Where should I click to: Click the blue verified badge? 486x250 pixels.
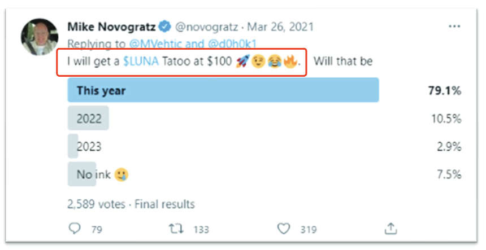click(165, 27)
